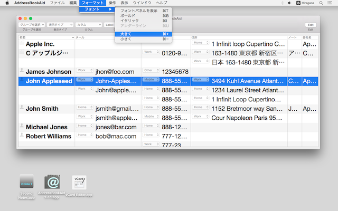This screenshot has width=338, height=211.
Task: Click the person icon beside John Smith
Action: [x=22, y=107]
